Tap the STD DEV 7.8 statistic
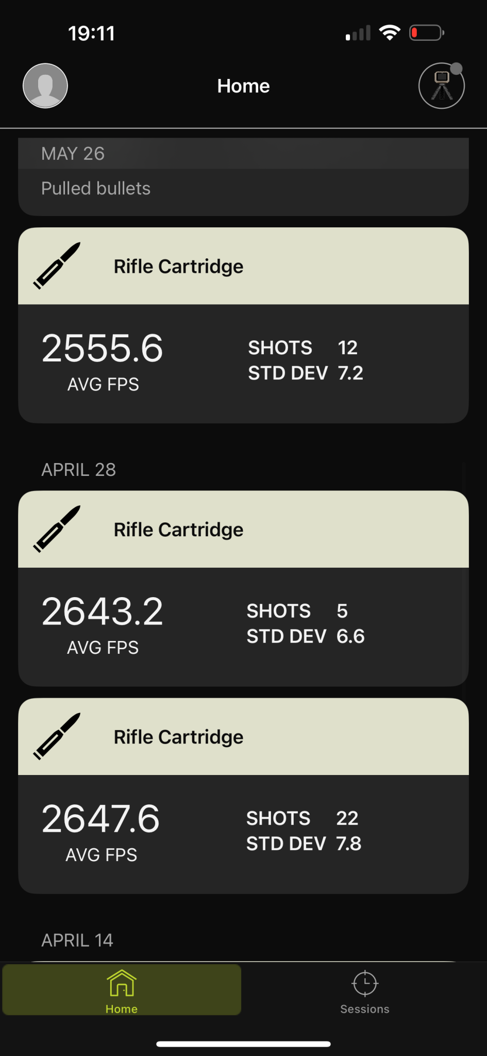This screenshot has height=1056, width=487. tap(304, 844)
